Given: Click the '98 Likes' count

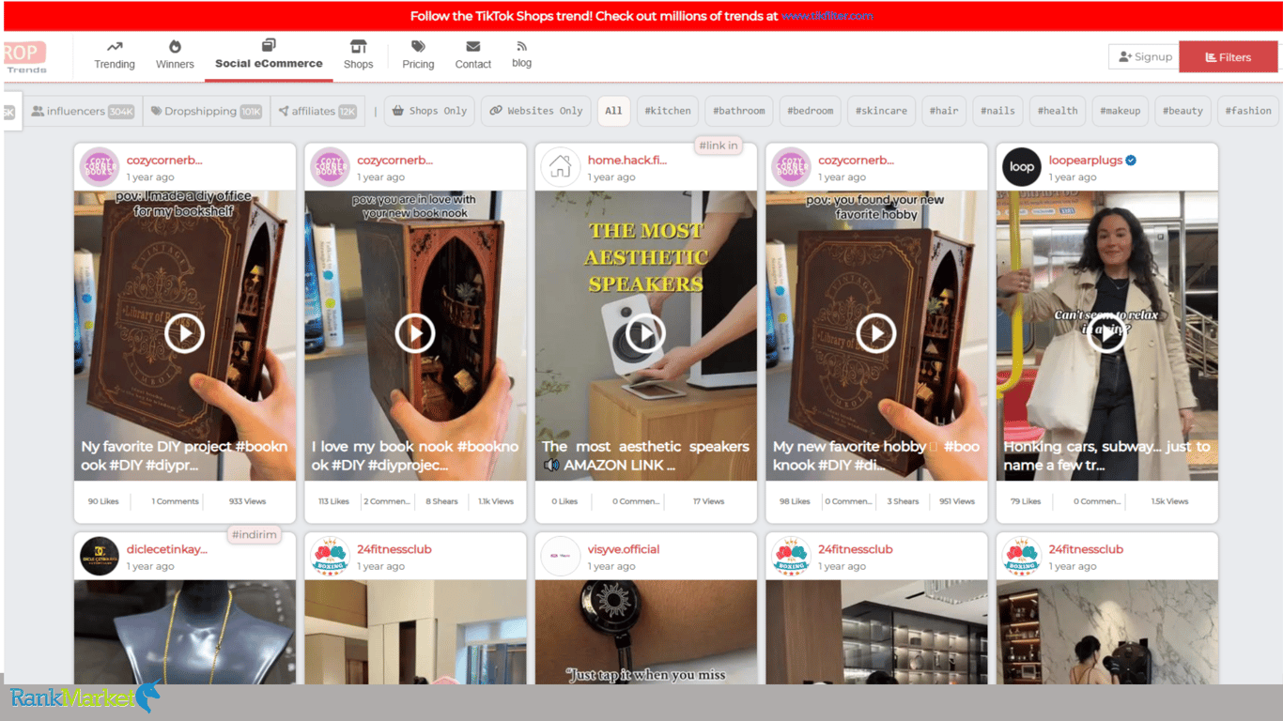Looking at the screenshot, I should (795, 501).
